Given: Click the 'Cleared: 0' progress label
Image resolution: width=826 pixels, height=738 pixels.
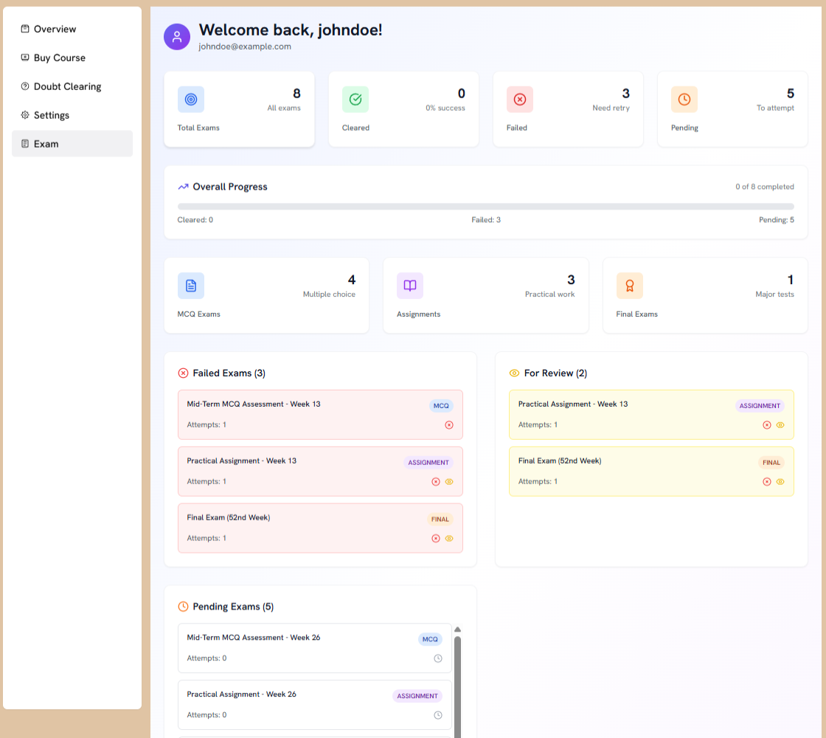Looking at the screenshot, I should pos(195,220).
